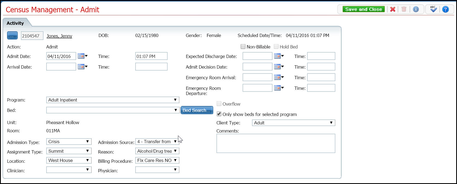The height and width of the screenshot is (184, 457).
Task: Click the Bed Search button
Action: pyautogui.click(x=197, y=110)
